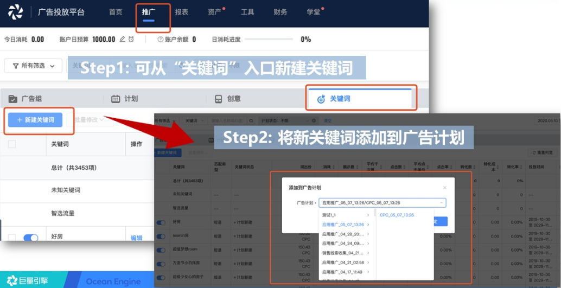Open the 关键词 search-type dropdown in Step2
The height and width of the screenshot is (288, 561).
[x=194, y=120]
